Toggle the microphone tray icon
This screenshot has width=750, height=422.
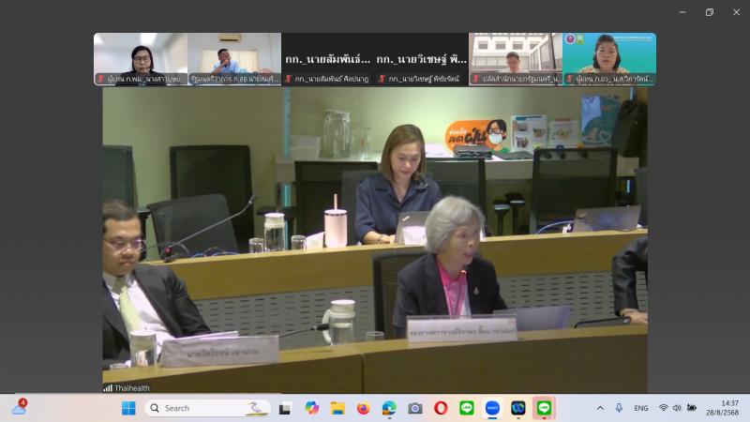pos(619,408)
